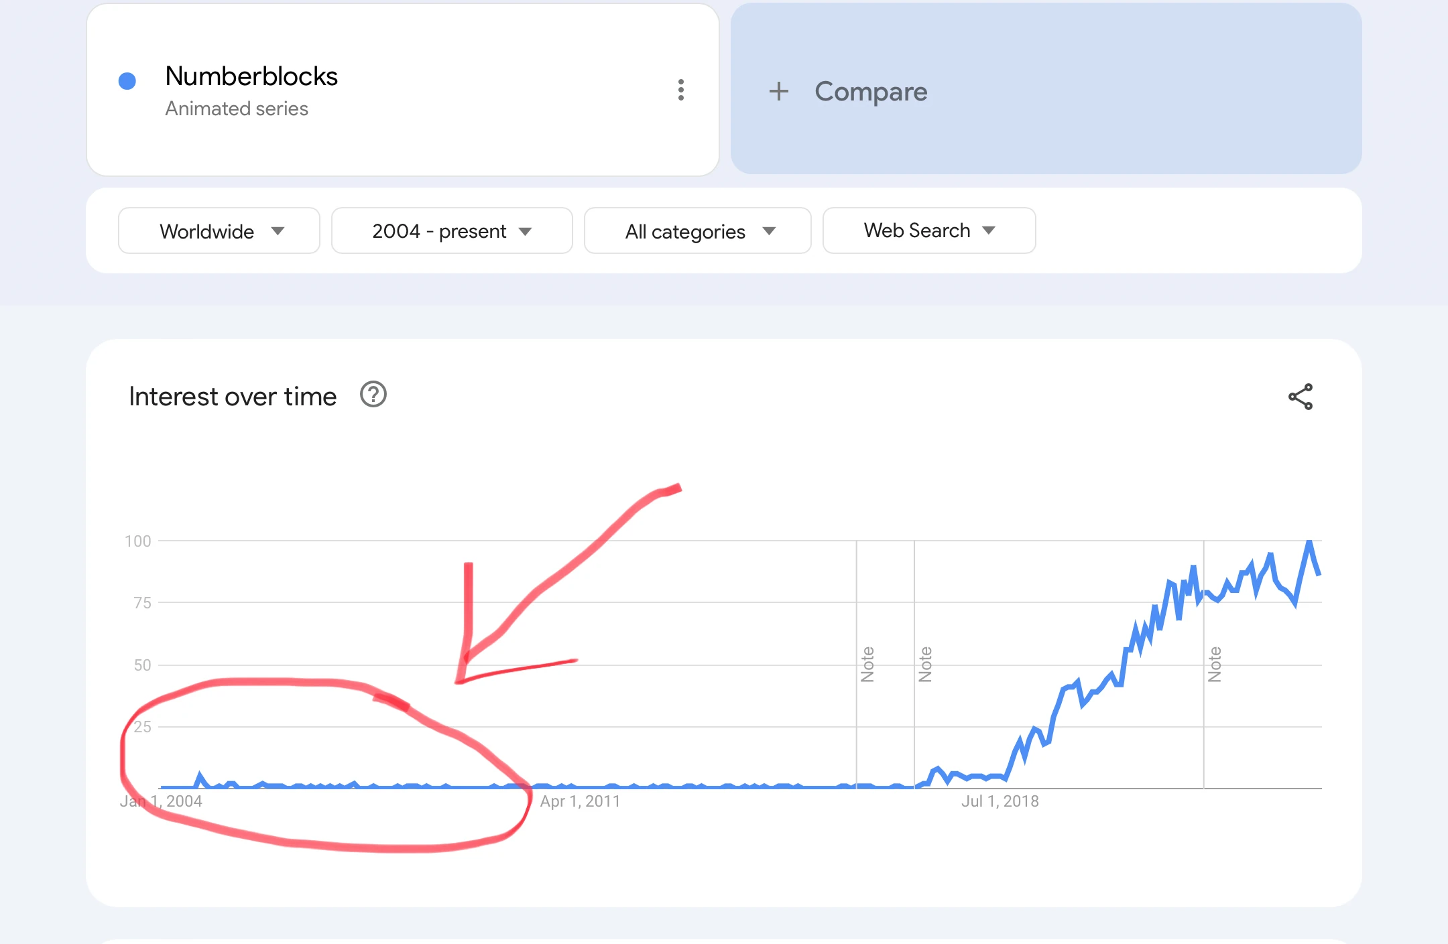Expand the 2004 - present time range dropdown
Screen dimensions: 1448x944
point(451,231)
